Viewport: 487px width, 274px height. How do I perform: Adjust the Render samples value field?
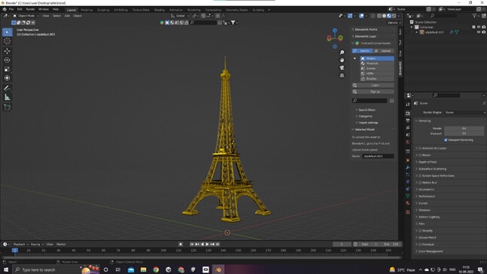point(464,128)
